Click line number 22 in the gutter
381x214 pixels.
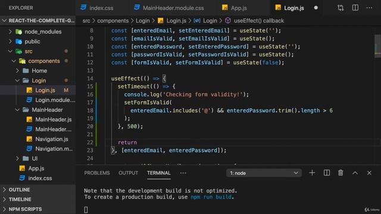90,143
